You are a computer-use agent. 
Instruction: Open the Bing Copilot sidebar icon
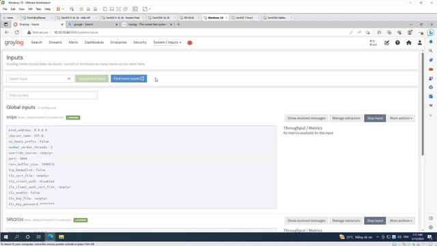(x=431, y=33)
